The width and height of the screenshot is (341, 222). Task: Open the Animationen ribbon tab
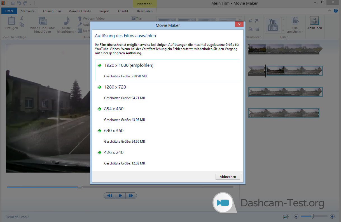pyautogui.click(x=52, y=11)
